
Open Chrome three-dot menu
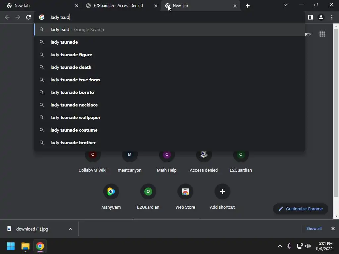click(x=332, y=17)
